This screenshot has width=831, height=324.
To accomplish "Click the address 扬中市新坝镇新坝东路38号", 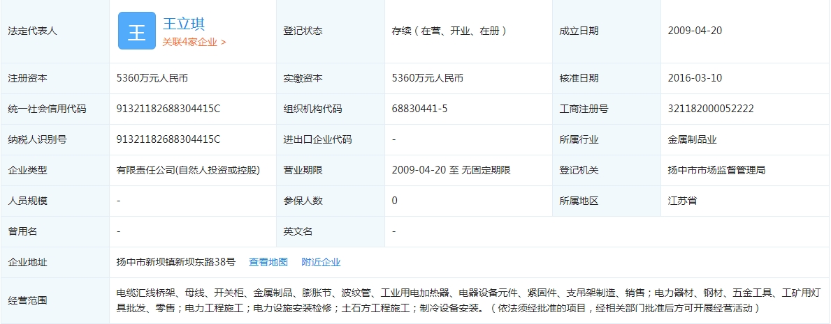I will click(x=175, y=262).
